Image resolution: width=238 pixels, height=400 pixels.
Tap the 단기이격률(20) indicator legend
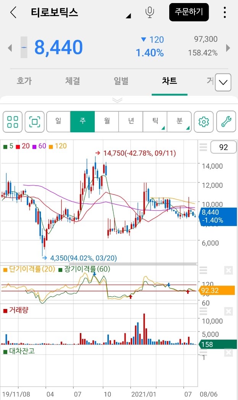29,269
